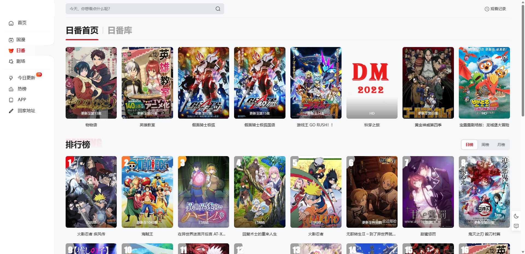Open the 假面骑士极狐国语 poster
Screen dimensions: 525x254
click(x=260, y=83)
